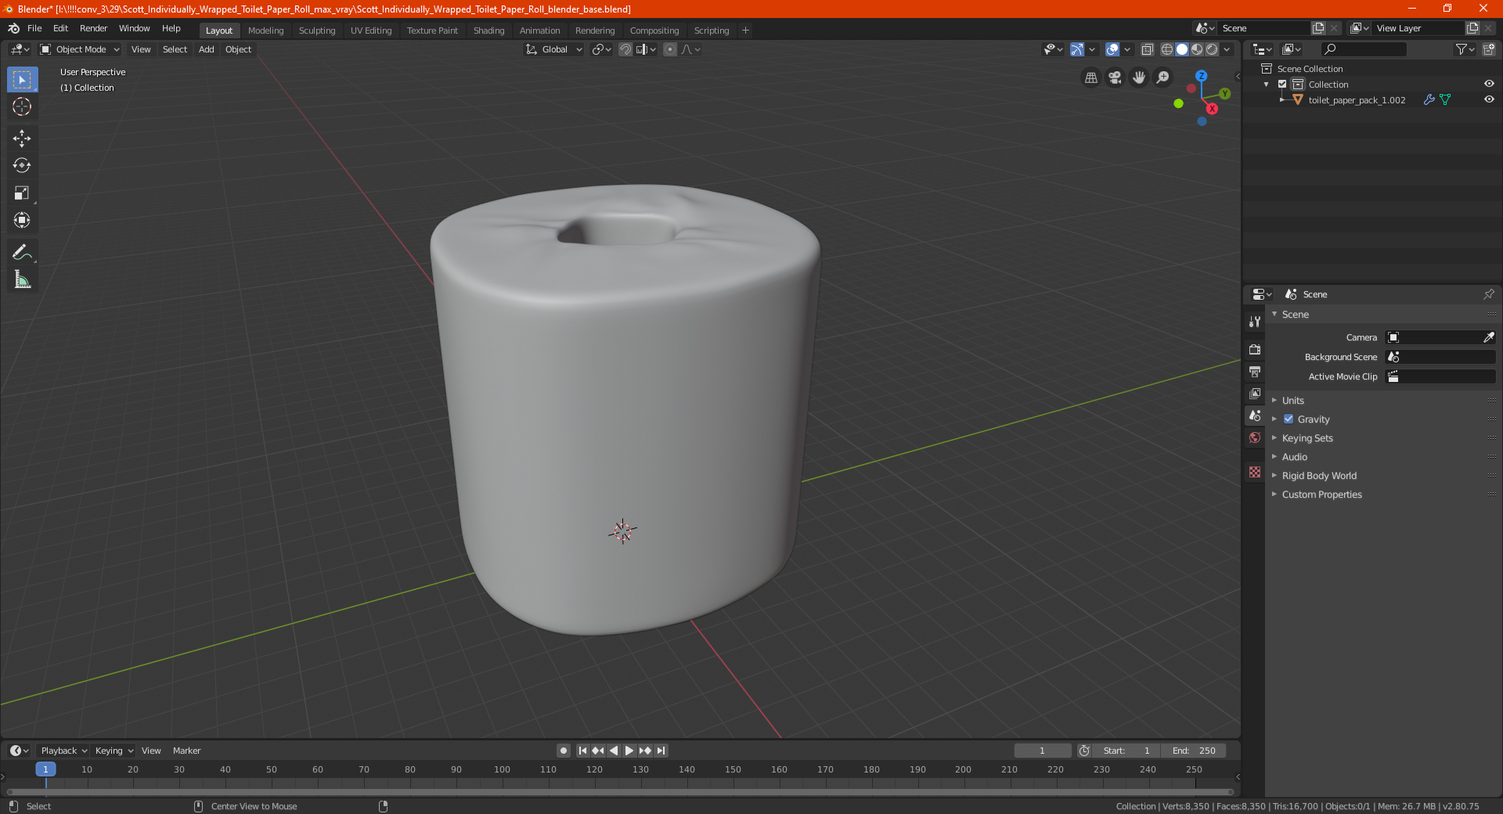Select the Rotate tool
Image resolution: width=1503 pixels, height=814 pixels.
[22, 165]
